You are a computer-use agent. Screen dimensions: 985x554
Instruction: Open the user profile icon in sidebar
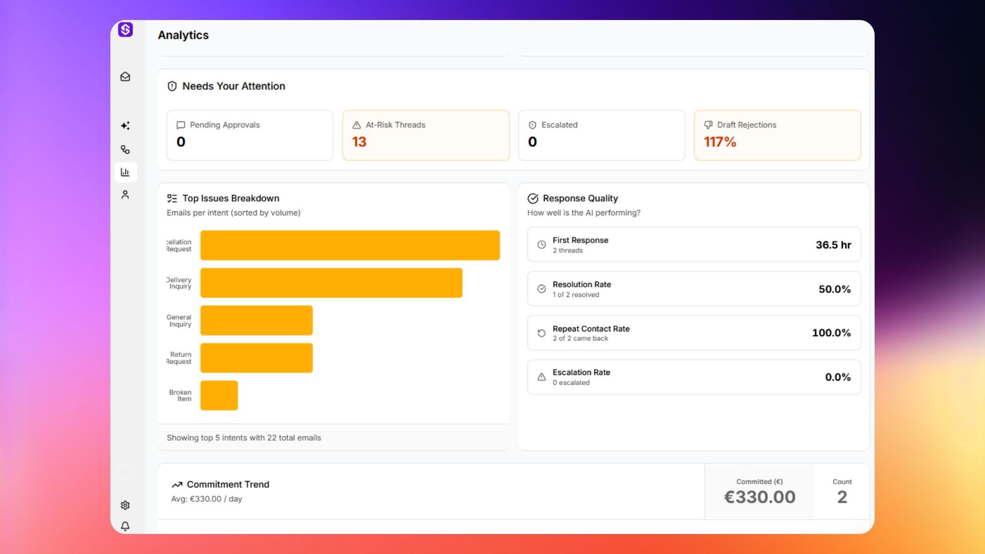click(x=125, y=195)
